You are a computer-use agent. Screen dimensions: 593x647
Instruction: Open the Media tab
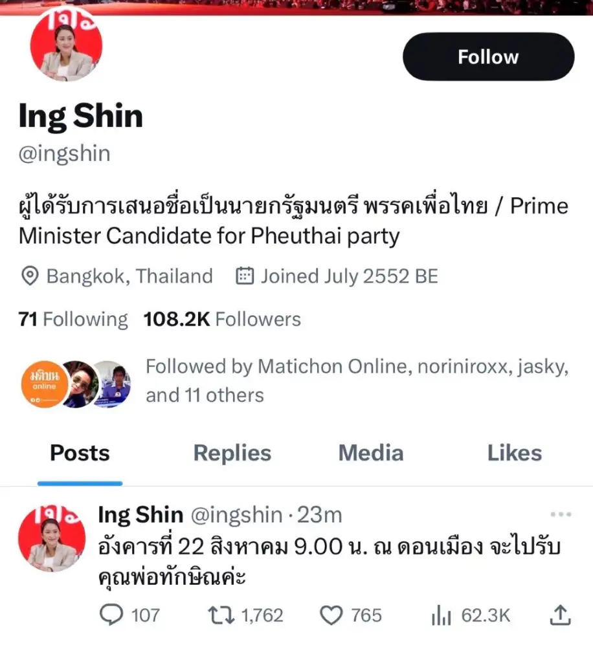371,453
